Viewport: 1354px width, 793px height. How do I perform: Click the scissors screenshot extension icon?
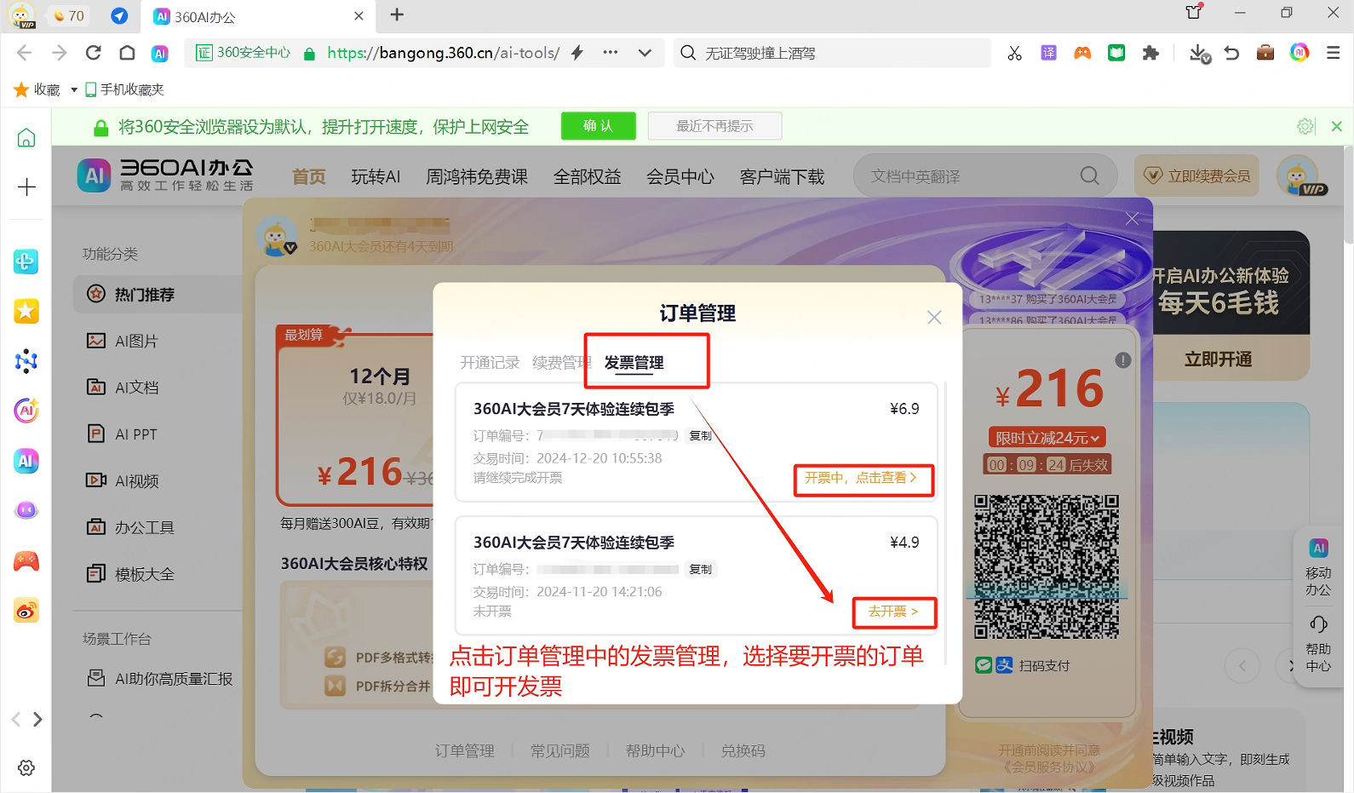[x=1014, y=53]
